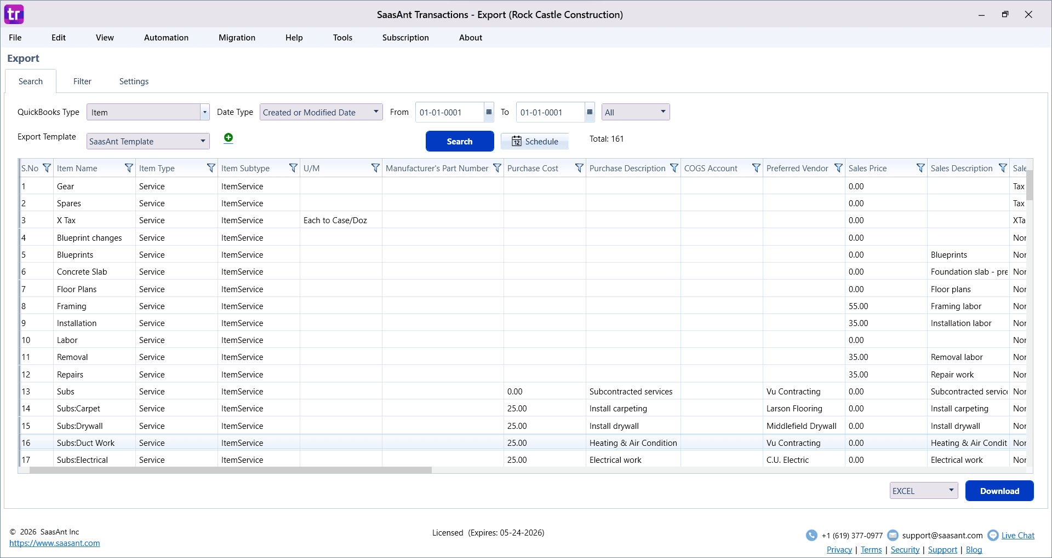Open the Export Template dropdown
The image size is (1052, 558).
pyautogui.click(x=203, y=141)
